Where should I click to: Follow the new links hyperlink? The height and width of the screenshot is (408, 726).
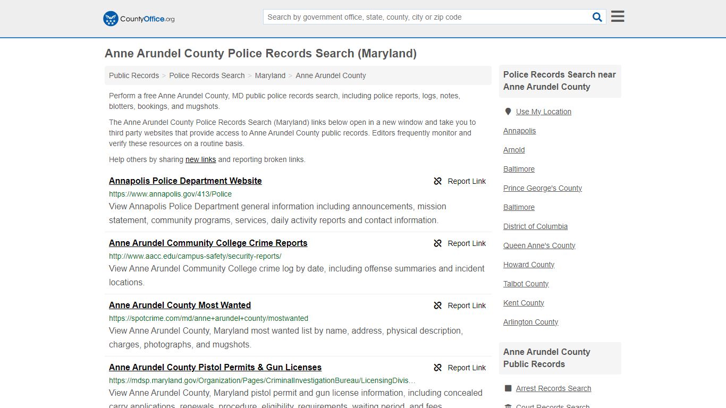coord(200,159)
